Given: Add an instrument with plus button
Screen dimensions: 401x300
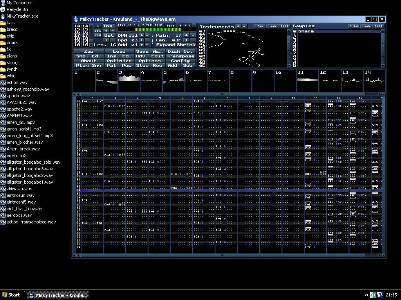Looking at the screenshot, I should click(x=238, y=26).
